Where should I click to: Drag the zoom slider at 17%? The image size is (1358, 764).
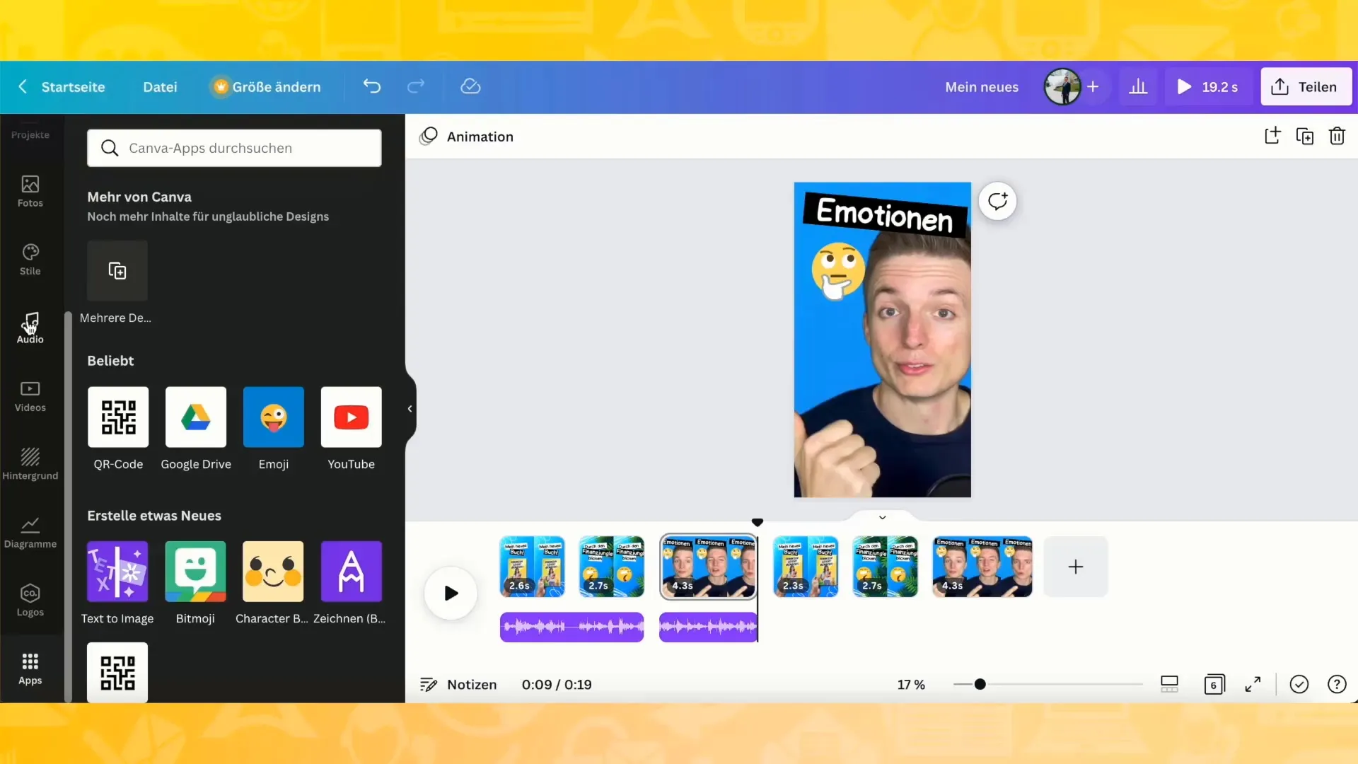pyautogui.click(x=980, y=684)
